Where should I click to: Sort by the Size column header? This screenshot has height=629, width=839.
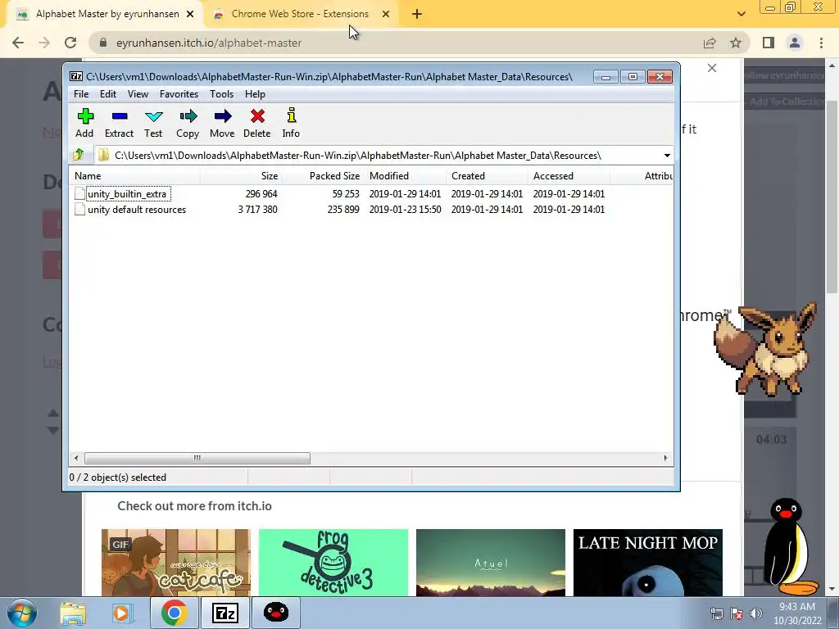click(242, 176)
